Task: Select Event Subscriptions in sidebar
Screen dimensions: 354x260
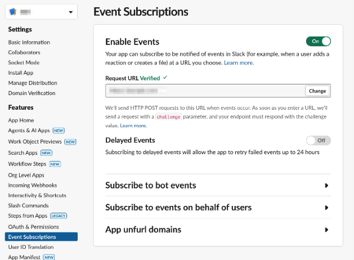Action: [41, 237]
